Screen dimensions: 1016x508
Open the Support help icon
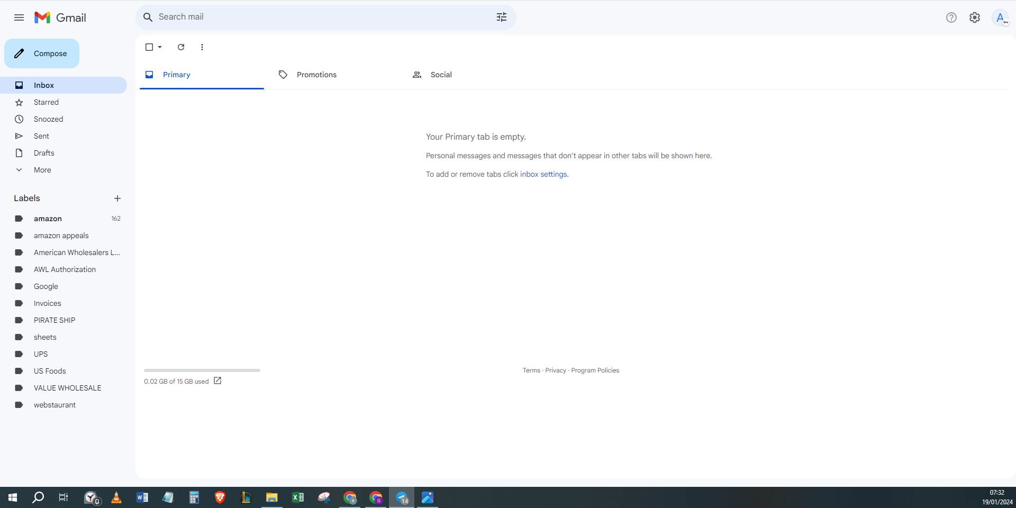pos(951,17)
